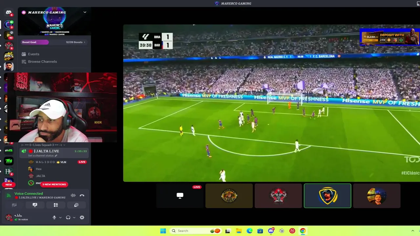Screen dimensions: 420x236
Task: Jump to 3 NEW MENTIONS
Action: click(54, 185)
